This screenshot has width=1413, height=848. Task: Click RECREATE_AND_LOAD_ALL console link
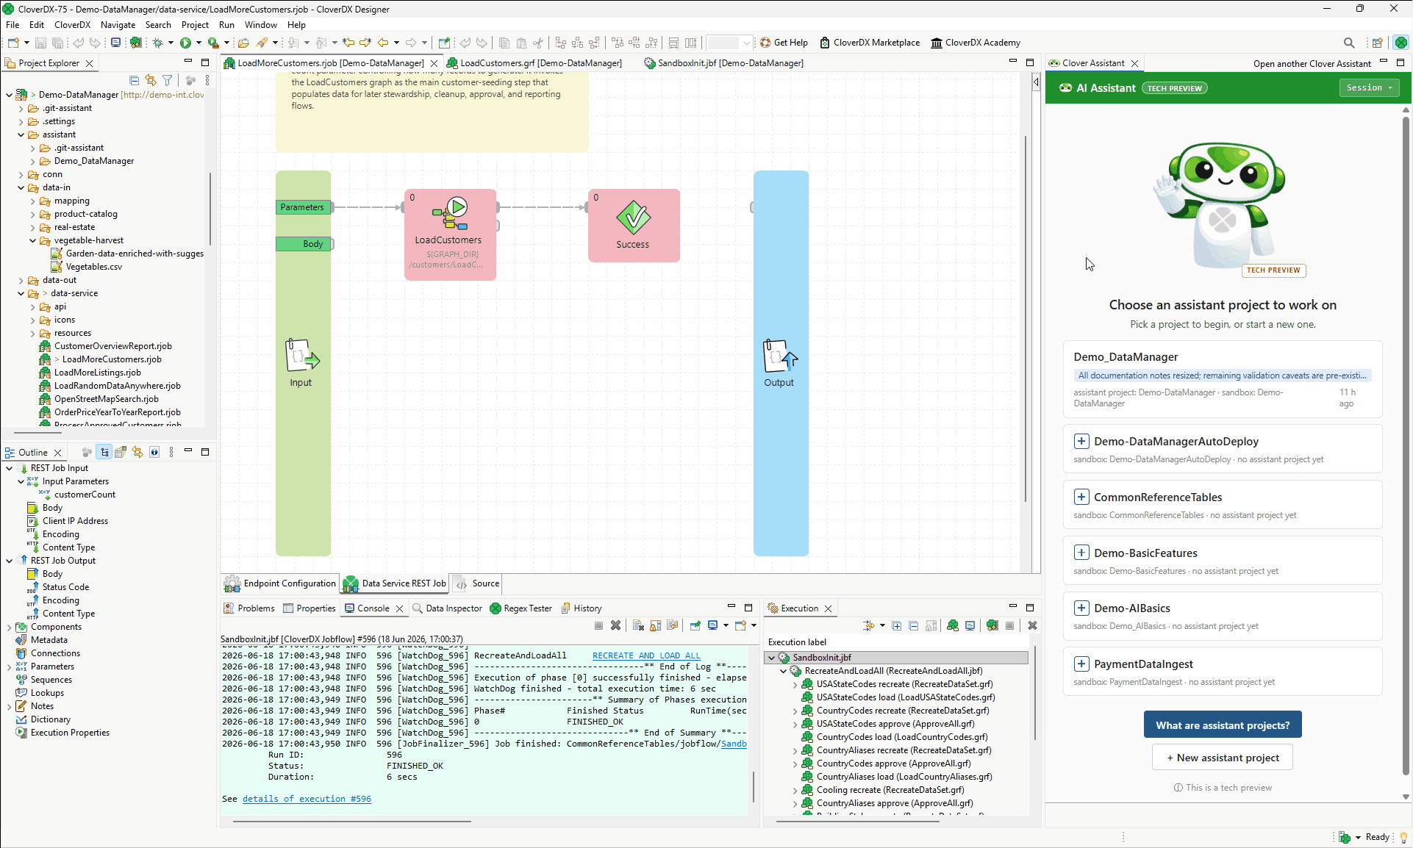coord(646,655)
